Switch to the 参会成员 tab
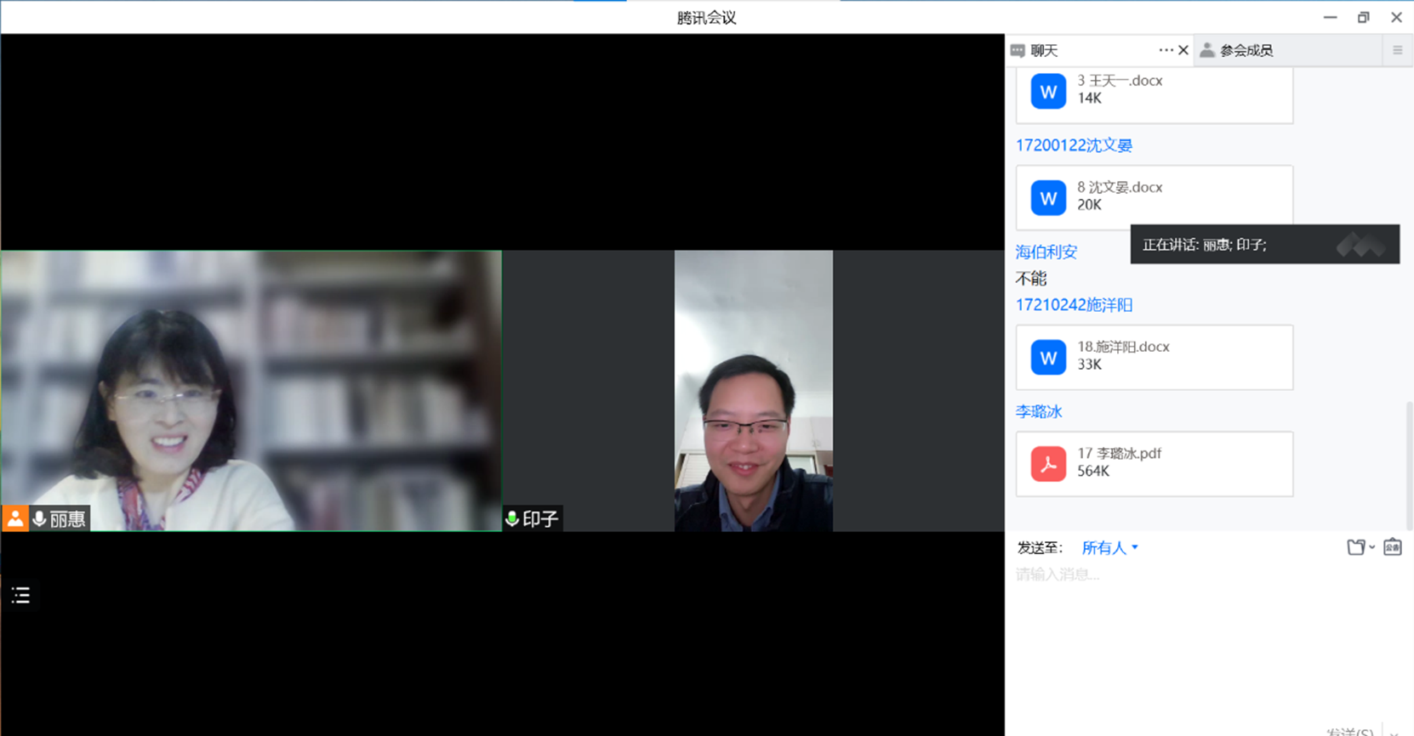Viewport: 1414px width, 736px height. (1246, 50)
